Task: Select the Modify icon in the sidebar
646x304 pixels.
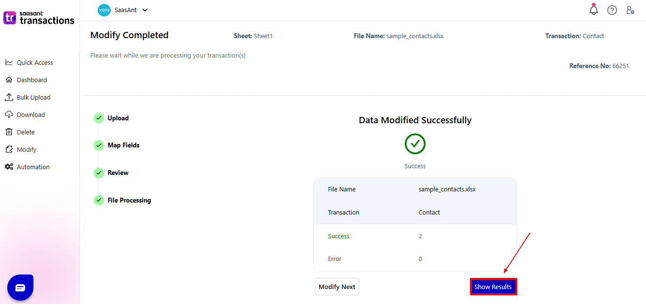Action: click(x=10, y=149)
